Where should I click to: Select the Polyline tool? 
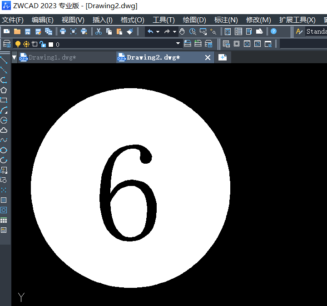(4, 80)
